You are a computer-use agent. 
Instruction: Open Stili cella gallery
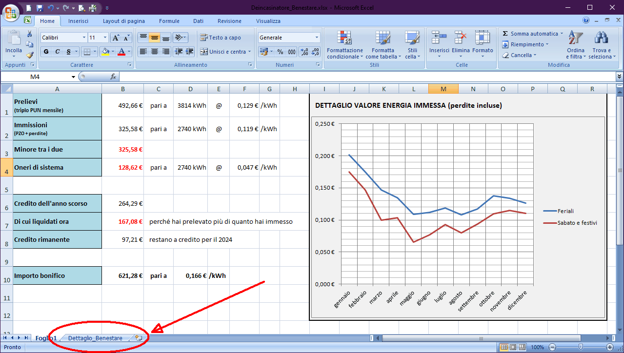[x=412, y=45]
